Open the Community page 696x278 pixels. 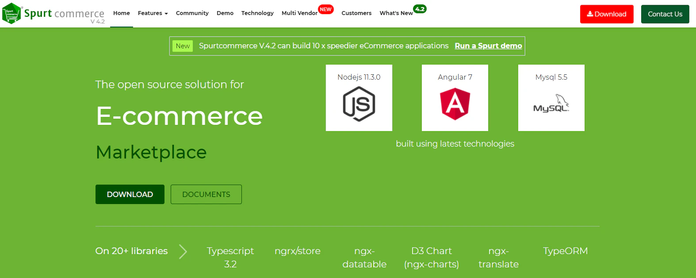click(192, 13)
